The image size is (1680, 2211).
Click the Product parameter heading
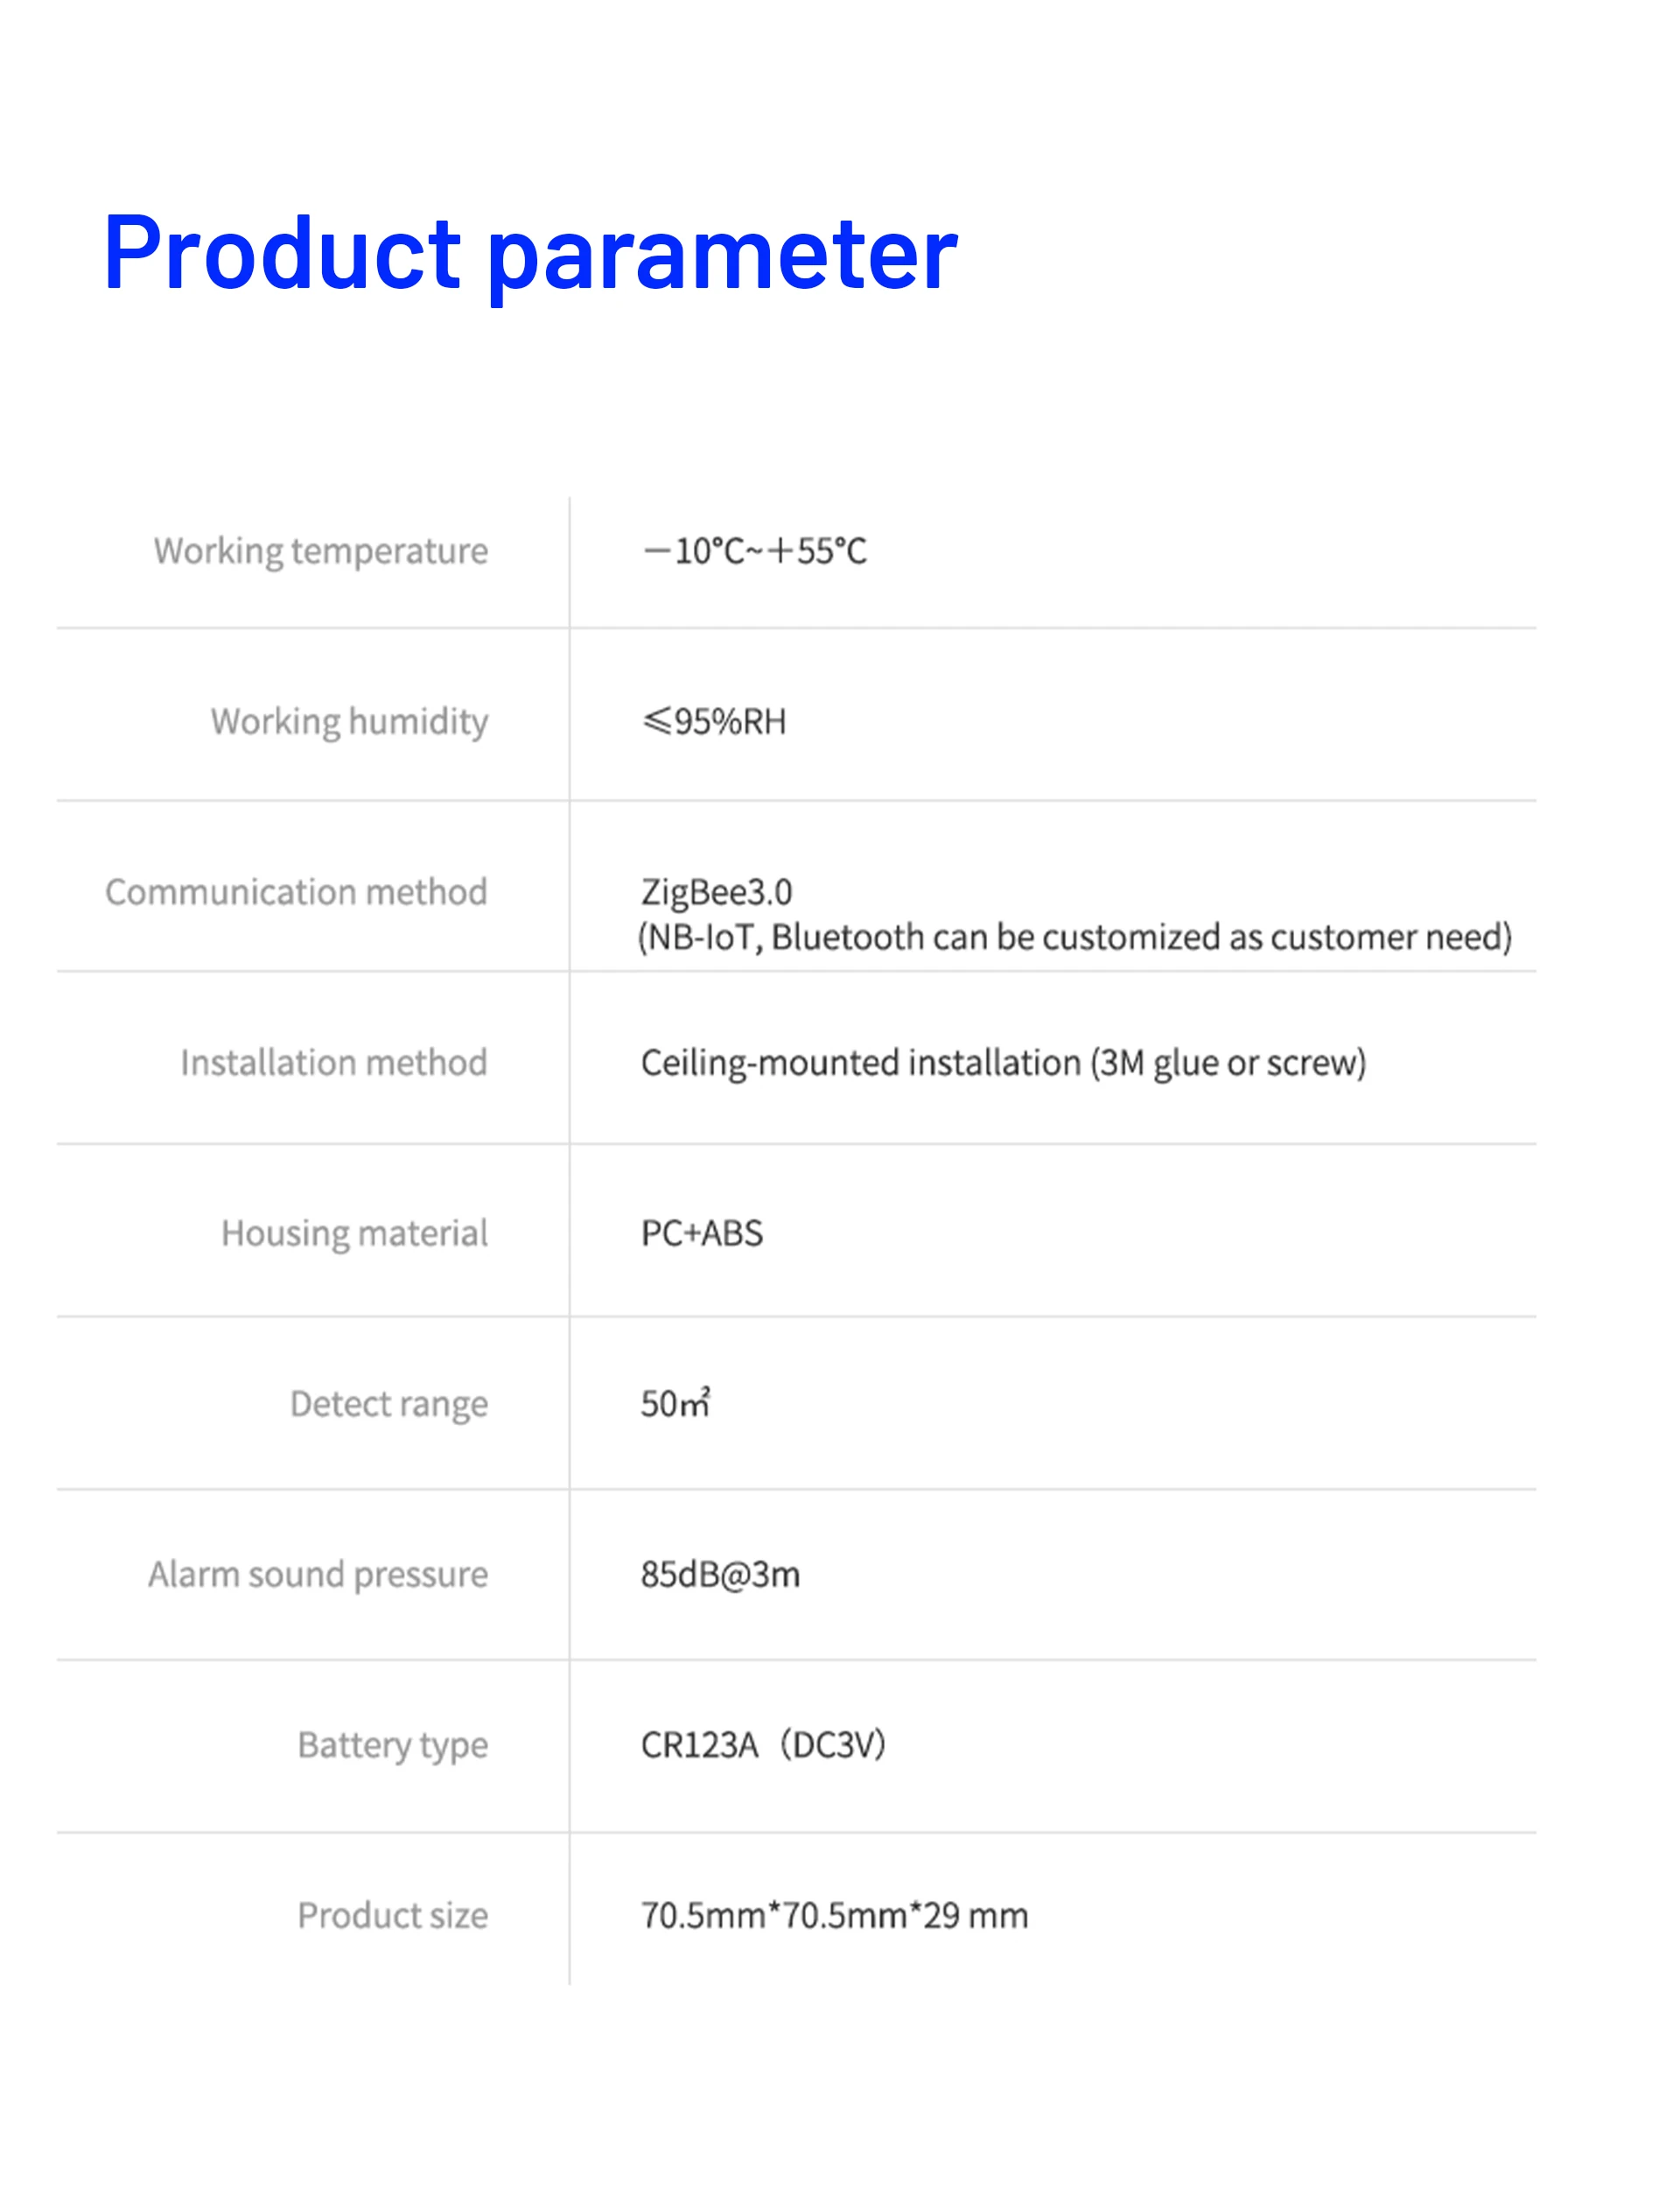pos(531,256)
